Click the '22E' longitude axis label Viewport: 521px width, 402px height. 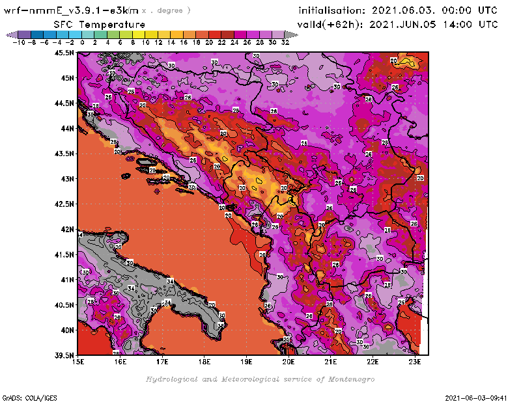point(373,362)
